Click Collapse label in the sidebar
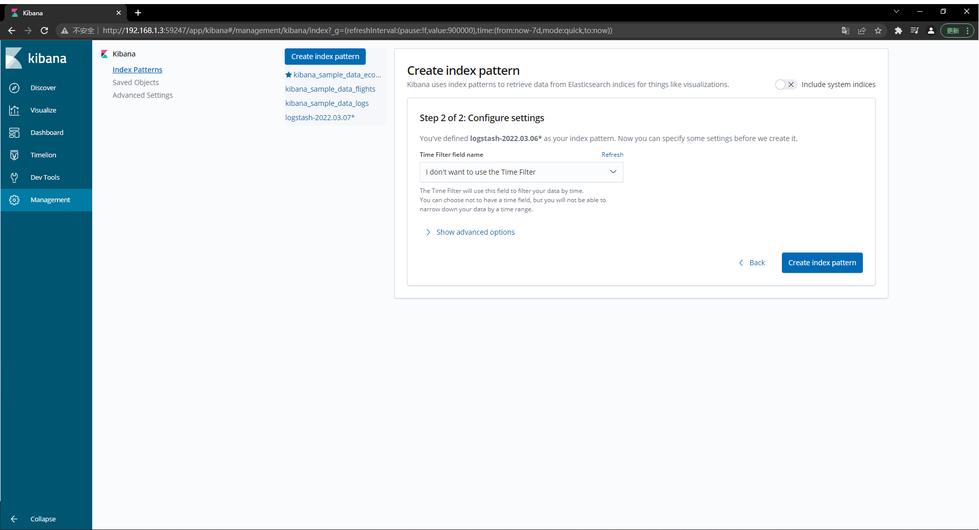Image resolution: width=979 pixels, height=530 pixels. tap(43, 519)
